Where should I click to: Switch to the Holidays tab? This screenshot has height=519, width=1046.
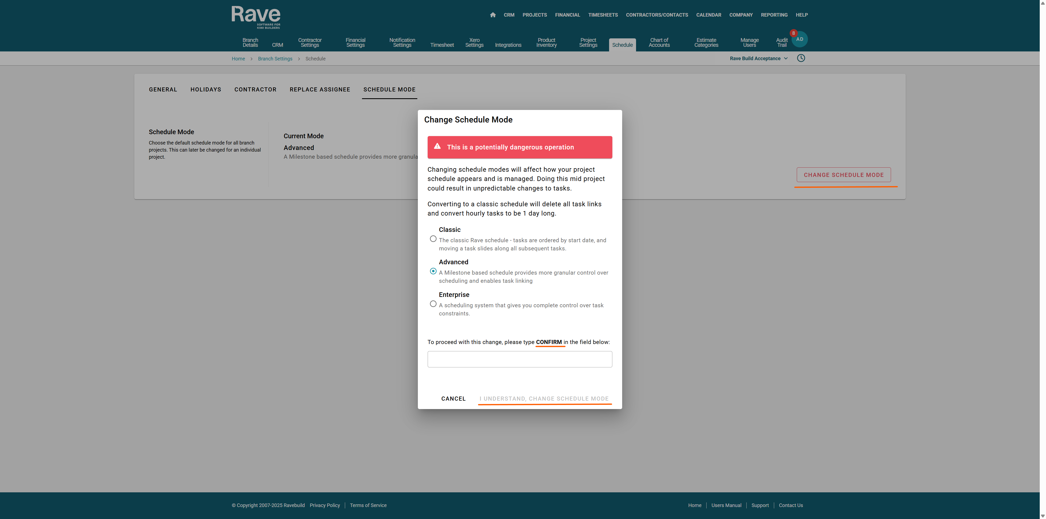pyautogui.click(x=205, y=90)
